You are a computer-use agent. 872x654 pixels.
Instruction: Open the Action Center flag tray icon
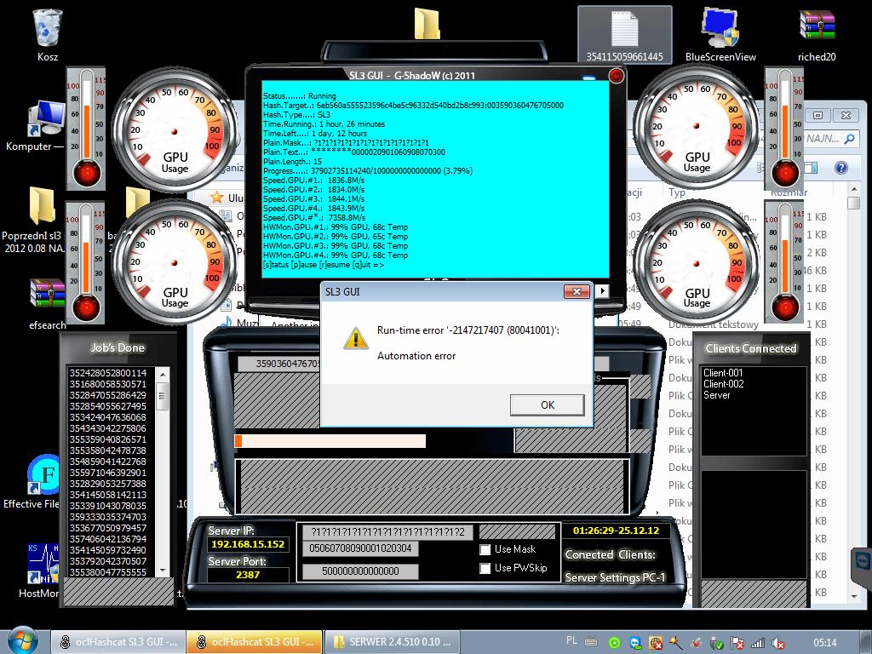[737, 643]
